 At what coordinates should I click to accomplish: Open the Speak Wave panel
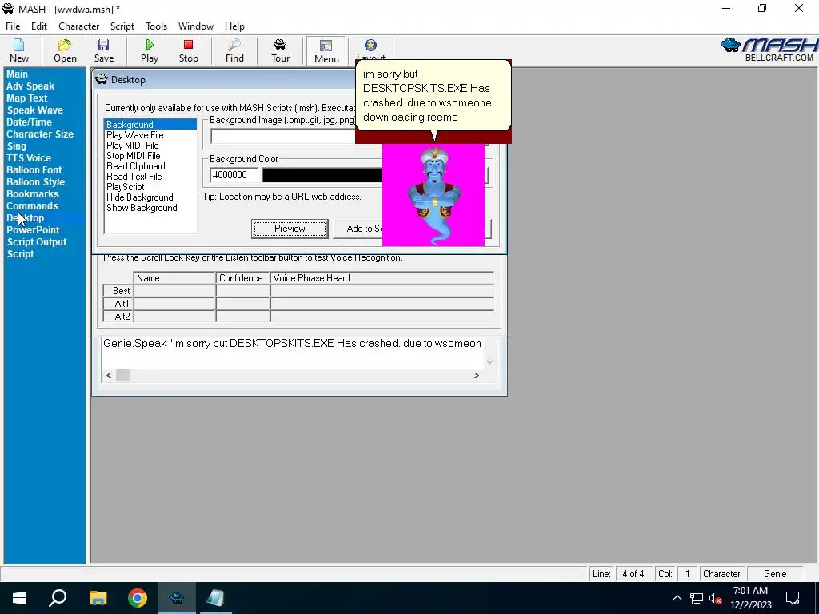[35, 110]
